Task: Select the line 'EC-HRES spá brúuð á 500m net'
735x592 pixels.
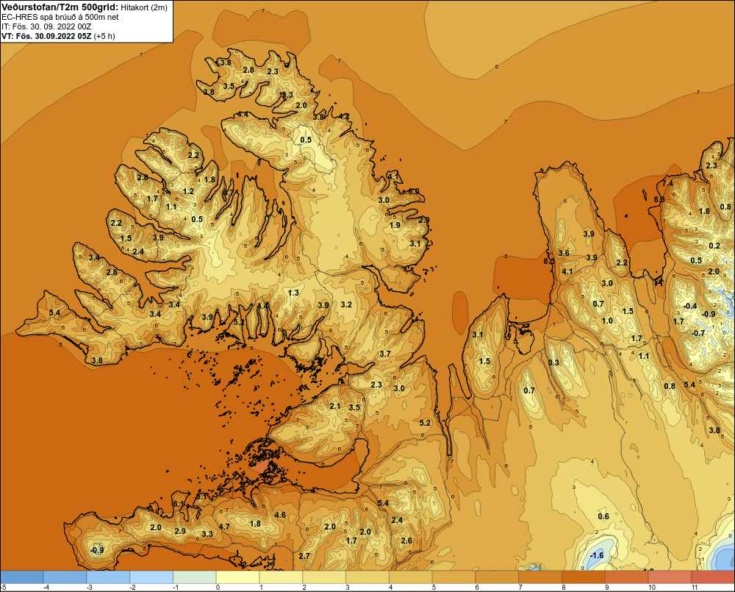Action: (60, 17)
